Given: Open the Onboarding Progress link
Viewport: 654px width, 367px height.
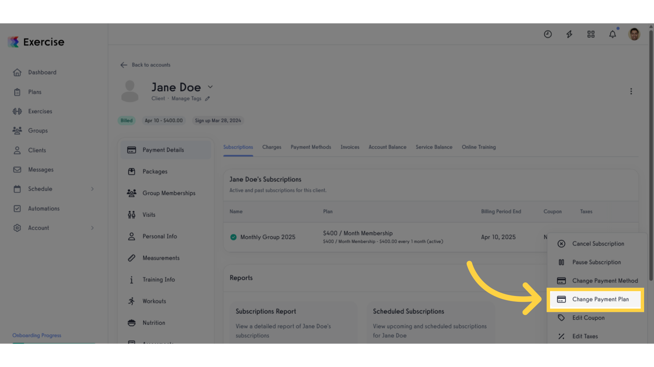Looking at the screenshot, I should [x=37, y=335].
